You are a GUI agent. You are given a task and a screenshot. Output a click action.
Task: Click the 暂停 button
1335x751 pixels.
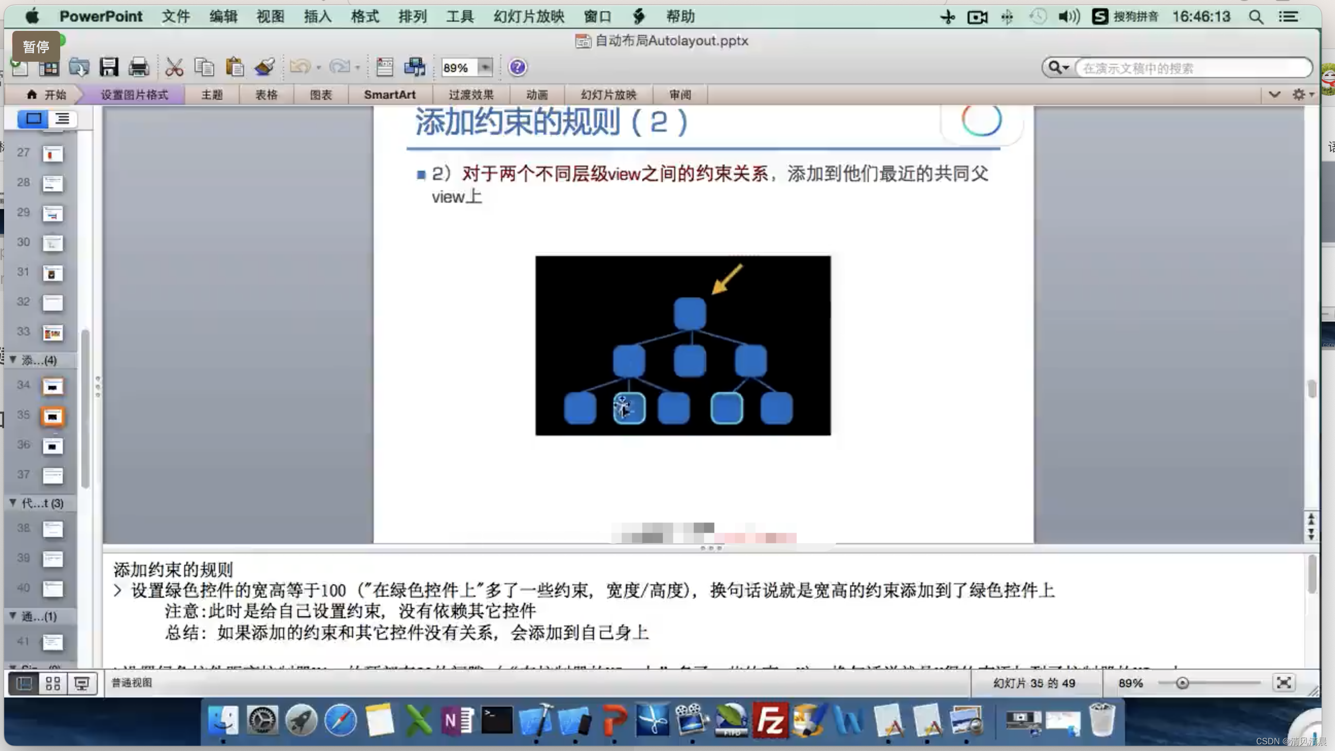click(x=36, y=47)
